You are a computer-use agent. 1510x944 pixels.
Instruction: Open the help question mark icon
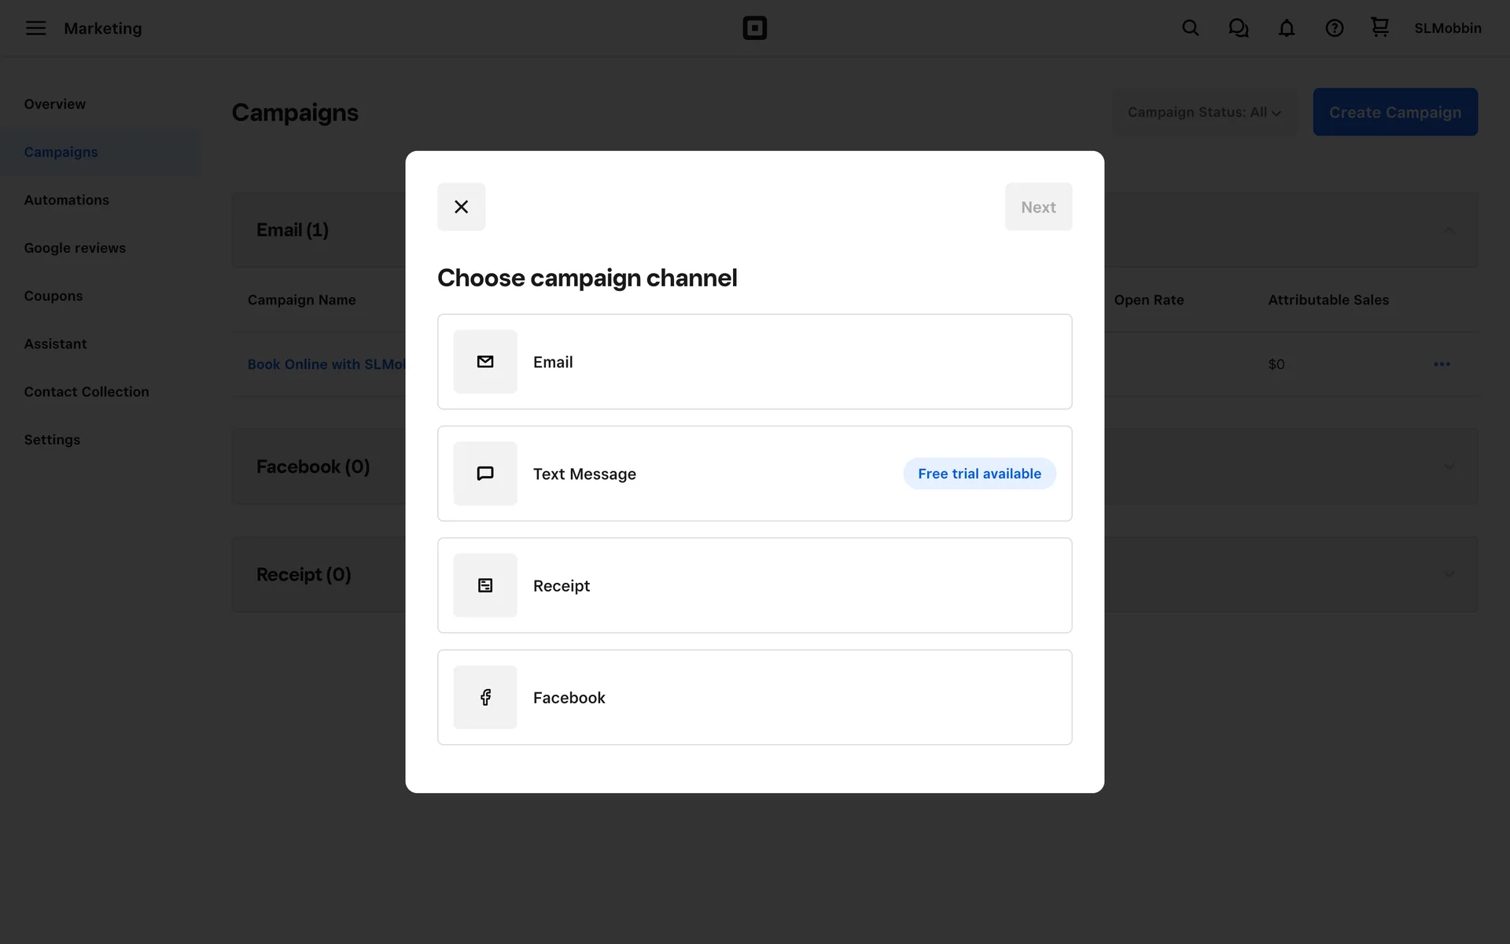[1334, 28]
